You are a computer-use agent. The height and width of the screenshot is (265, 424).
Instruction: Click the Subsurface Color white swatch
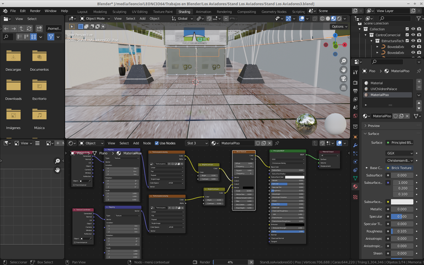pyautogui.click(x=402, y=202)
